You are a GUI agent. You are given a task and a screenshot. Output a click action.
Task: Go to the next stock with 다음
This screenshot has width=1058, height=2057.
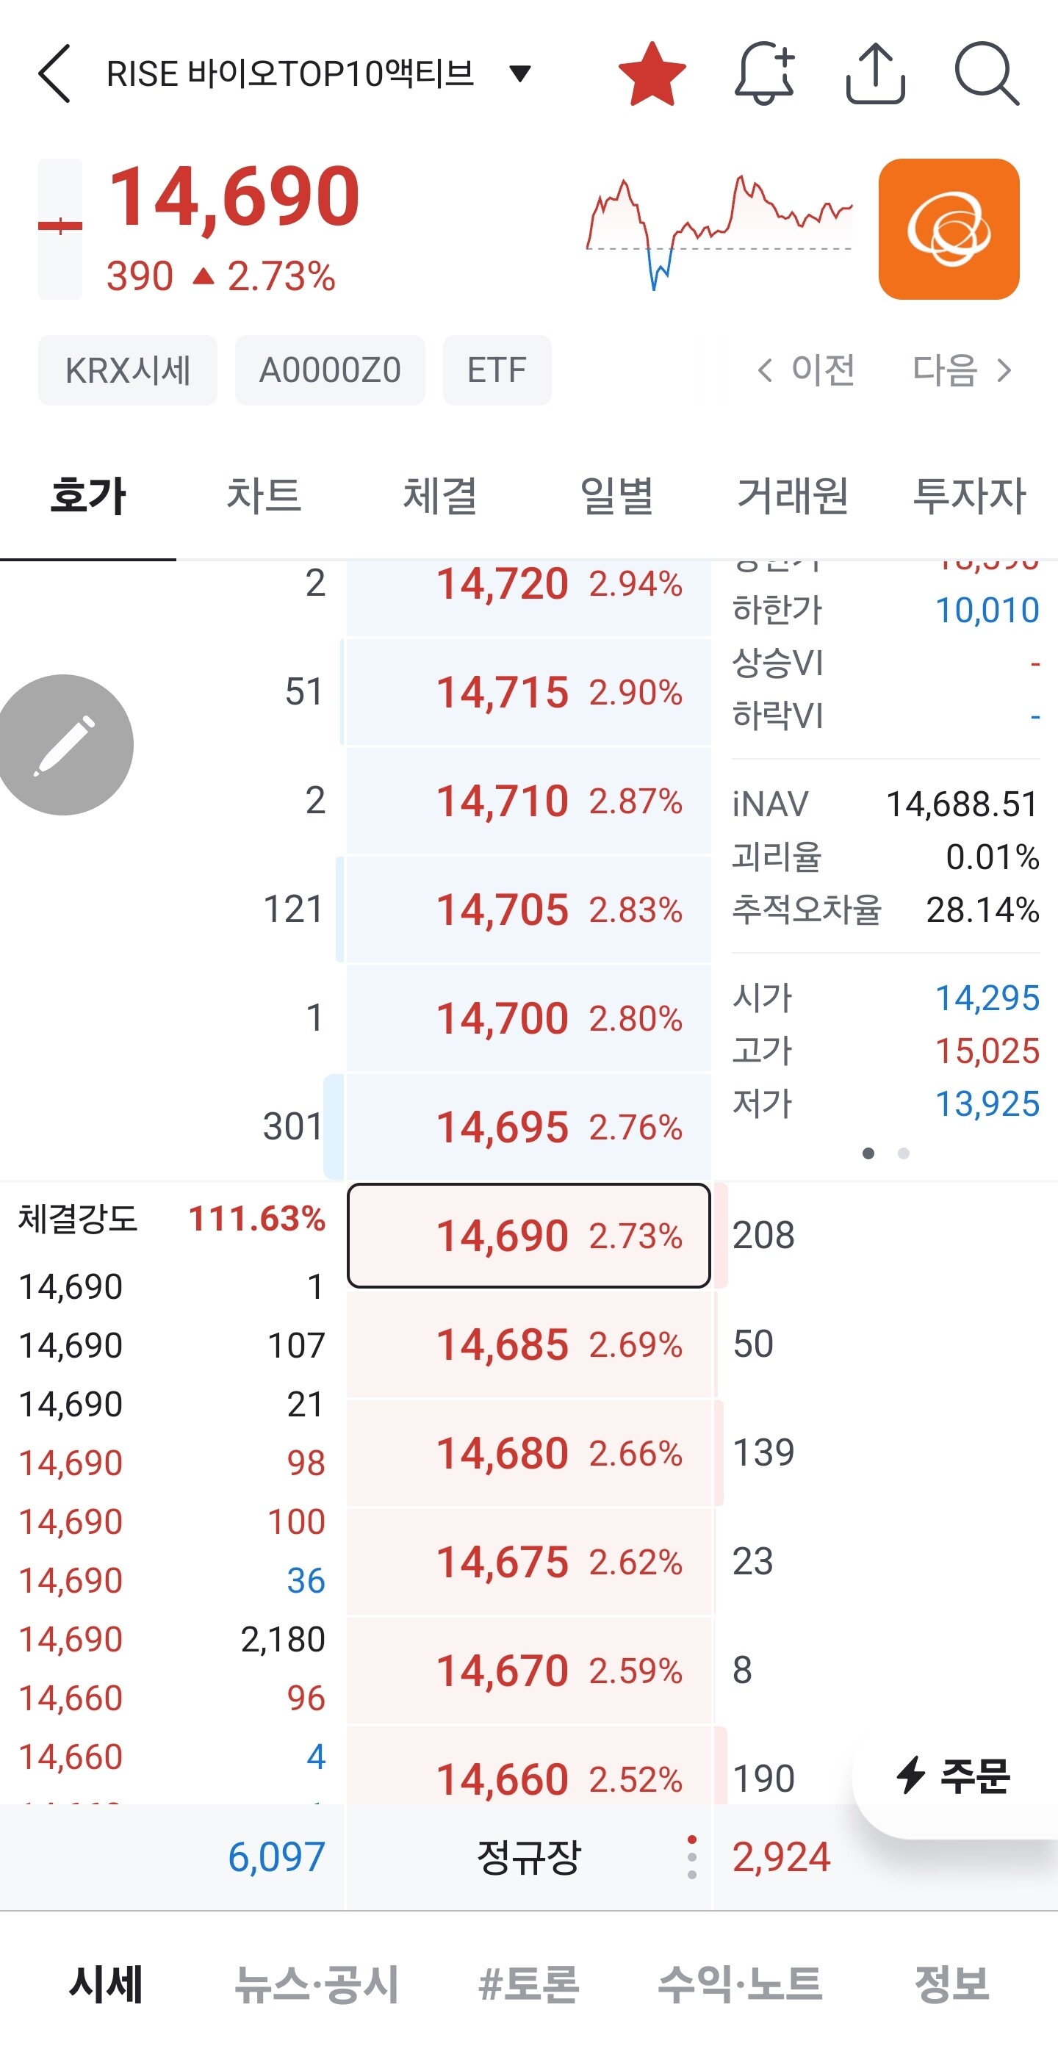[x=962, y=370]
